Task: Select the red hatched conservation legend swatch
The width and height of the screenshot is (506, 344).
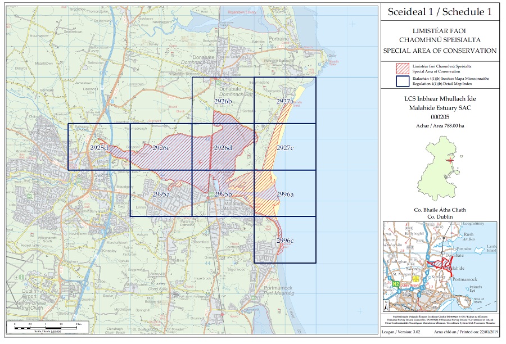Action: click(x=403, y=69)
